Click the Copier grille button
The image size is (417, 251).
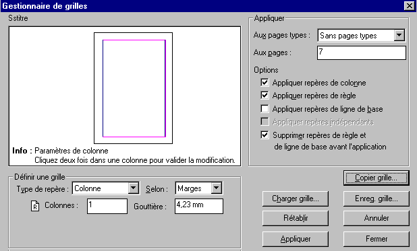pos(376,178)
